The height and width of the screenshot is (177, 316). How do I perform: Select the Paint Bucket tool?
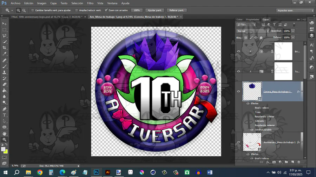click(4, 91)
